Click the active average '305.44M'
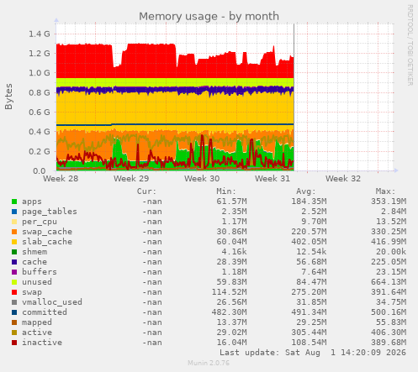418x372 pixels. [x=309, y=333]
